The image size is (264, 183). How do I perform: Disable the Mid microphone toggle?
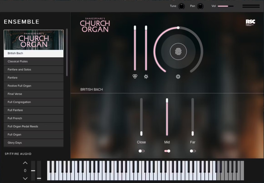(167, 151)
